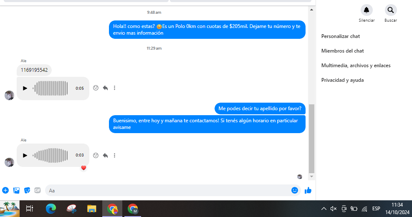Send a thumbs-up like

[308, 190]
